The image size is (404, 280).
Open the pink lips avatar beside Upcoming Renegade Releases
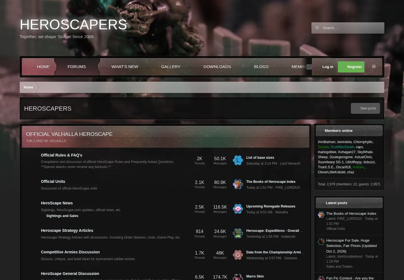pyautogui.click(x=238, y=209)
